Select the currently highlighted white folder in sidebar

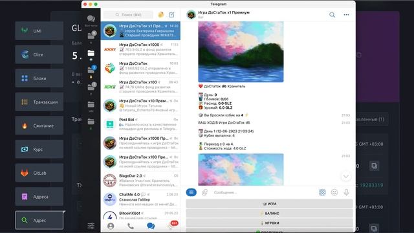click(x=91, y=54)
